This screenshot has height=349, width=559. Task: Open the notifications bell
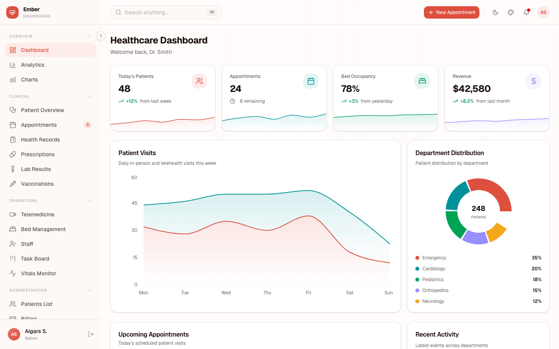(526, 12)
